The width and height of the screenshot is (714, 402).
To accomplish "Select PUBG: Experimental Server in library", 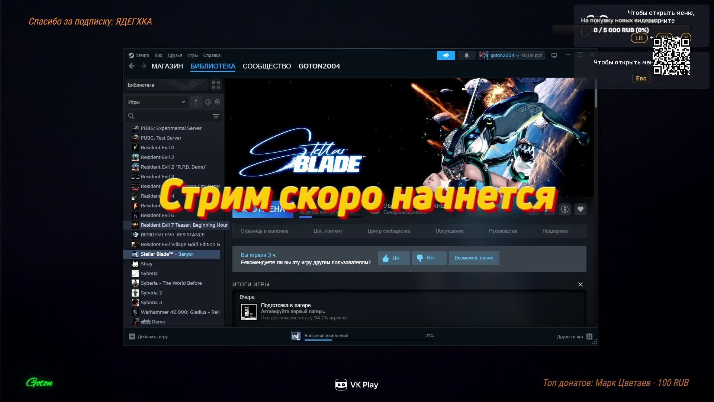I will point(171,128).
